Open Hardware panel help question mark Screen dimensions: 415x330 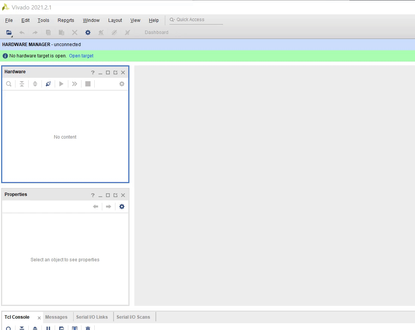tap(93, 72)
